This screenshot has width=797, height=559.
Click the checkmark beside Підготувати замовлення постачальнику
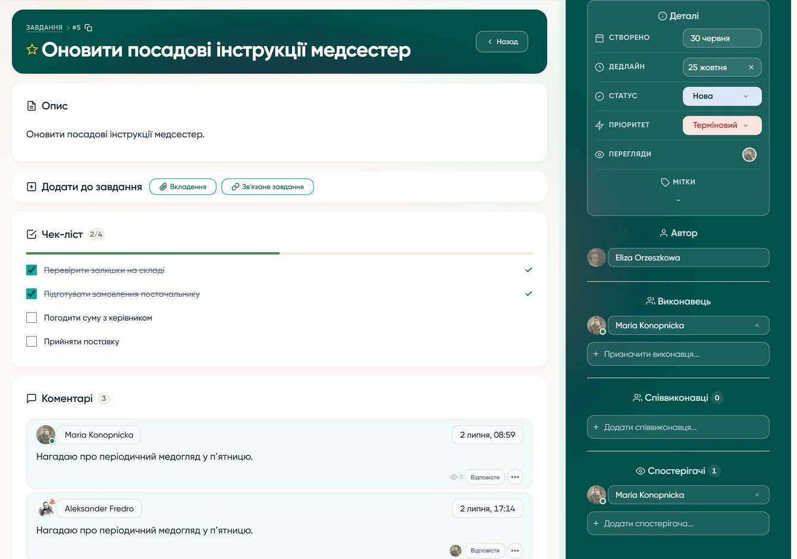tap(529, 294)
